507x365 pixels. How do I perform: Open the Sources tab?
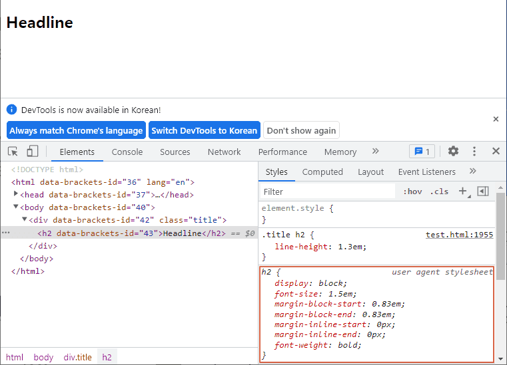tap(175, 152)
